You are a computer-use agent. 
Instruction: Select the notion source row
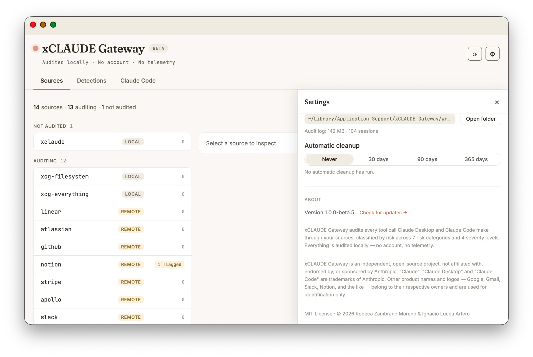112,264
